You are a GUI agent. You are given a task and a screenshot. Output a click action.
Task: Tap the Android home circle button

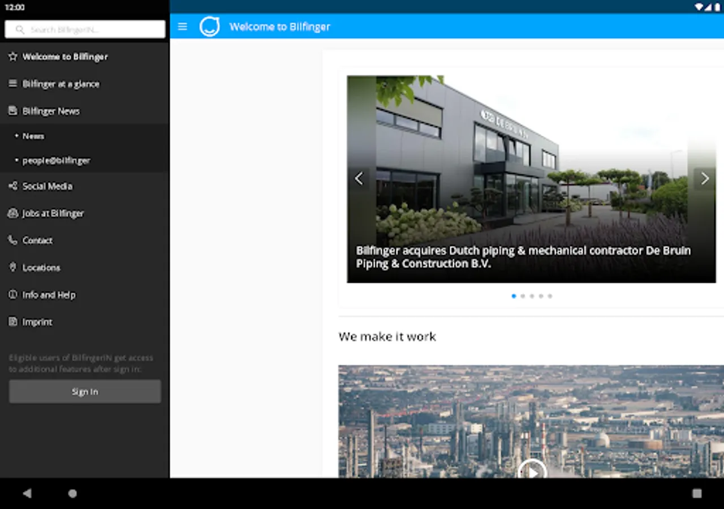72,493
